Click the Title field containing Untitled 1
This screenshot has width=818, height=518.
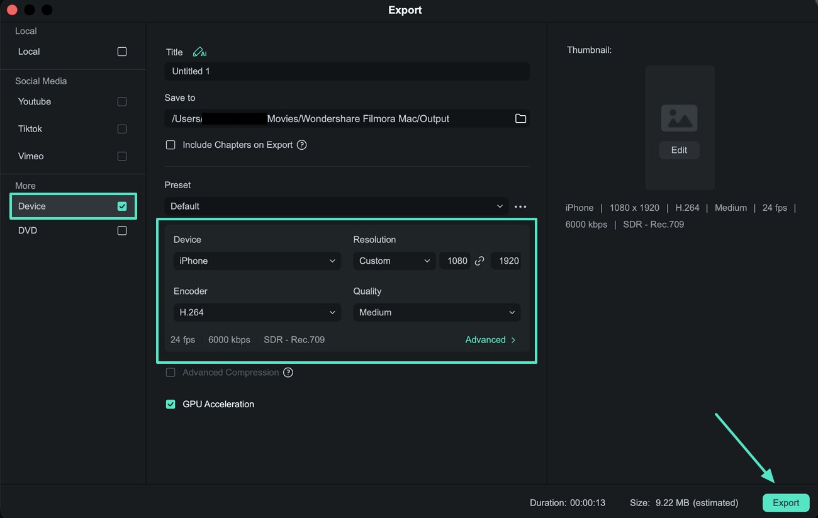pos(347,71)
